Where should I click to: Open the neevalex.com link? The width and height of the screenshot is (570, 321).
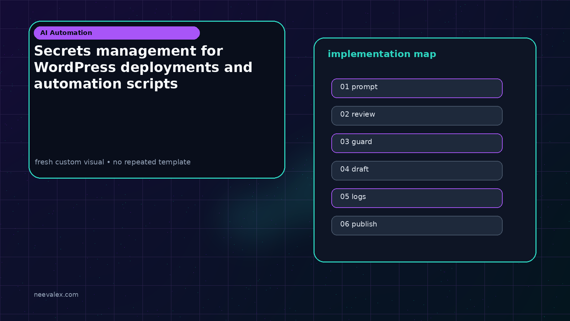click(x=56, y=295)
